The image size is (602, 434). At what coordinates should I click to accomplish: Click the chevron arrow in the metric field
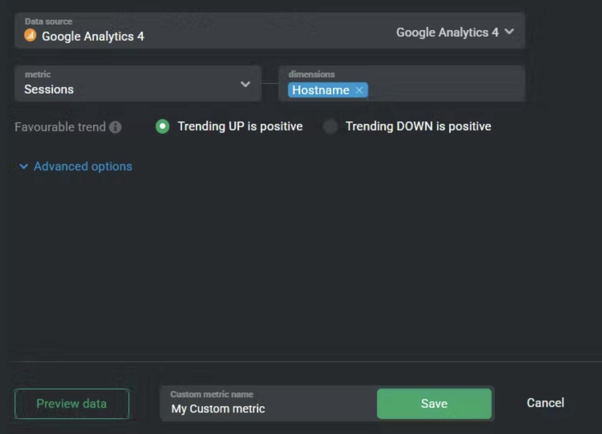coord(245,84)
